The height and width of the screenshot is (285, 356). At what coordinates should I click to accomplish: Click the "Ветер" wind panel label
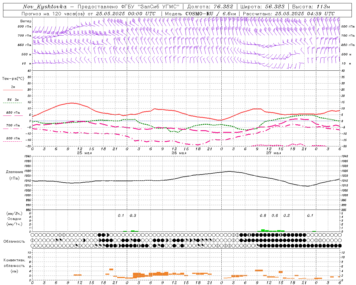coord(26,21)
